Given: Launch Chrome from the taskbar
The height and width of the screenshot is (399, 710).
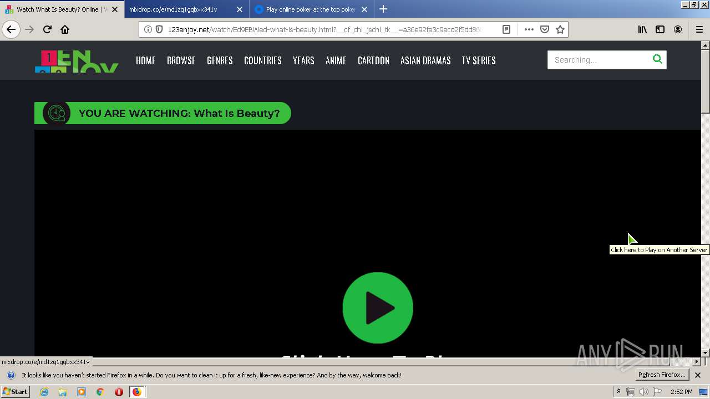Looking at the screenshot, I should point(100,392).
